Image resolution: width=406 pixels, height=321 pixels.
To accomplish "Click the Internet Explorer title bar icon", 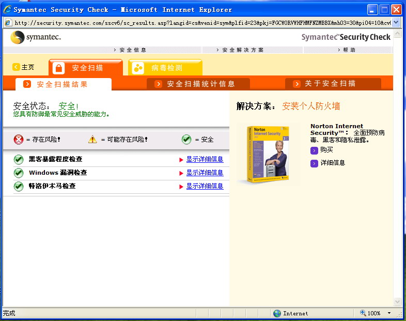I will (x=7, y=9).
